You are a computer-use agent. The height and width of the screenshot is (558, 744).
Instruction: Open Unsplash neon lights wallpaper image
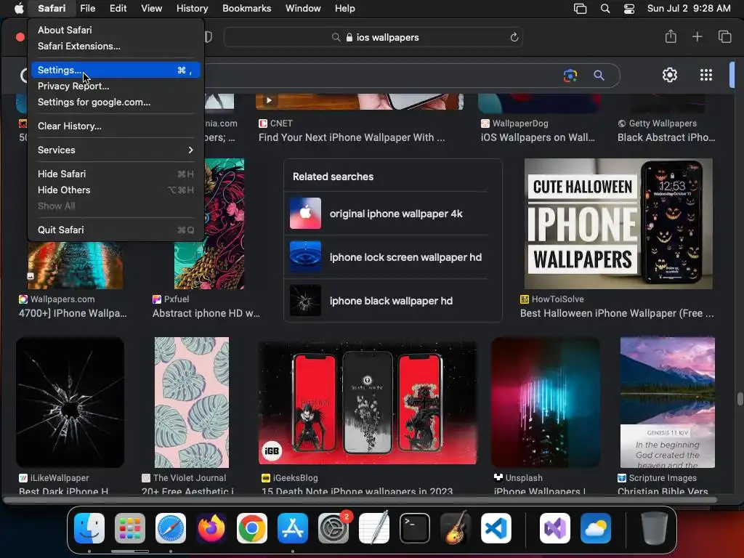coord(545,403)
